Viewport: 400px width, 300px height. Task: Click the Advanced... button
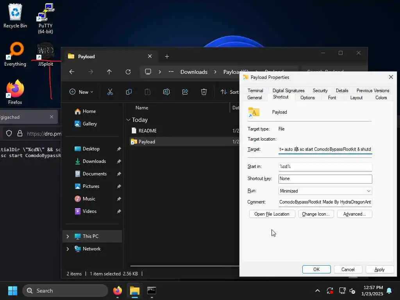[x=354, y=214]
